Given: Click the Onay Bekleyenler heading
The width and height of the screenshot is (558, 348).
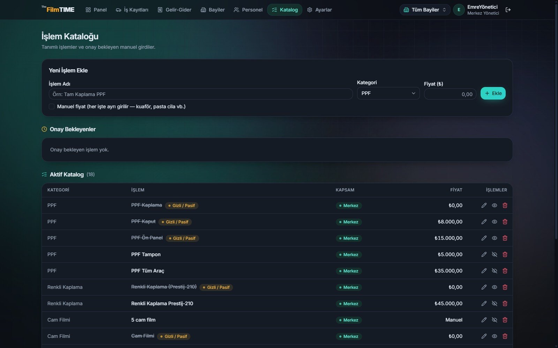Looking at the screenshot, I should [73, 129].
